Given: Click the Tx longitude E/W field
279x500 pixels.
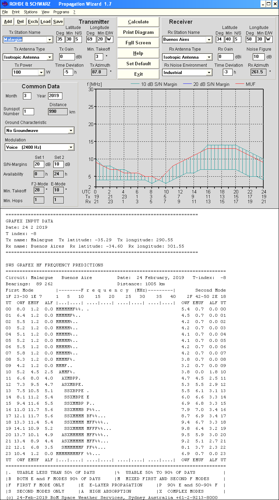Looking at the screenshot, I should [x=110, y=39].
